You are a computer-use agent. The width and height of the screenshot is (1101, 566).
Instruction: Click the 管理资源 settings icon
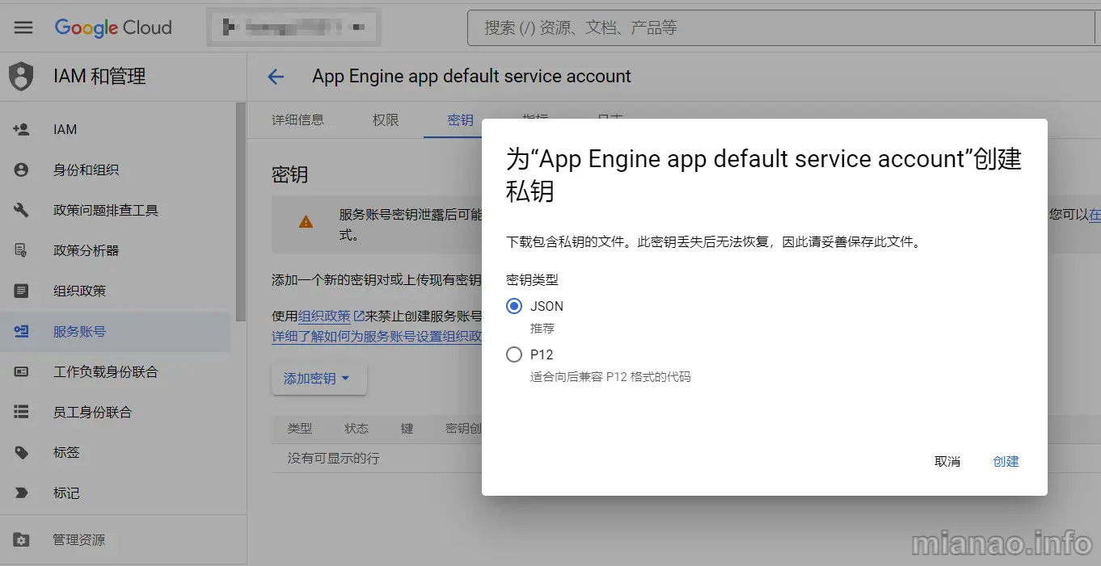(22, 539)
